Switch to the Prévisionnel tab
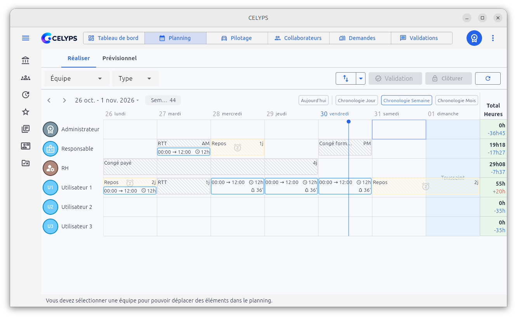This screenshot has height=318, width=517. (120, 58)
